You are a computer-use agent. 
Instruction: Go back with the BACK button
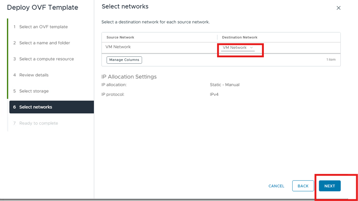click(x=303, y=186)
